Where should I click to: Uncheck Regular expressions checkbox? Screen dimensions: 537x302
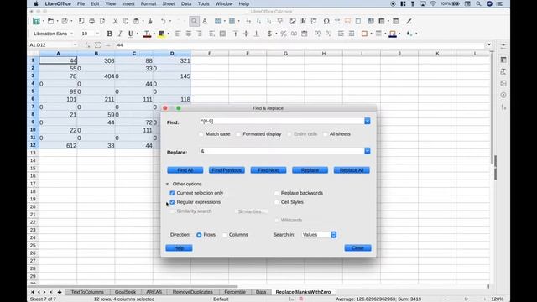coord(172,202)
